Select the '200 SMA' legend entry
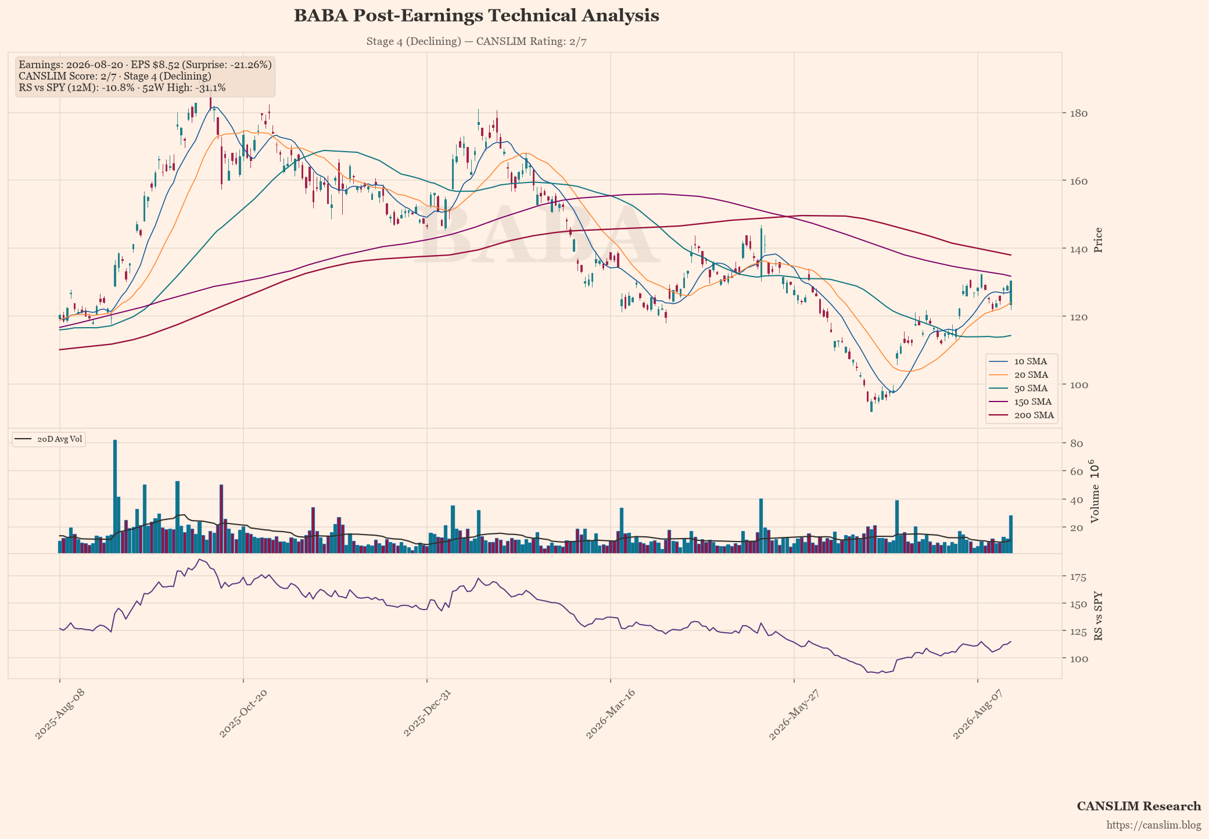This screenshot has height=839, width=1209. [1022, 415]
